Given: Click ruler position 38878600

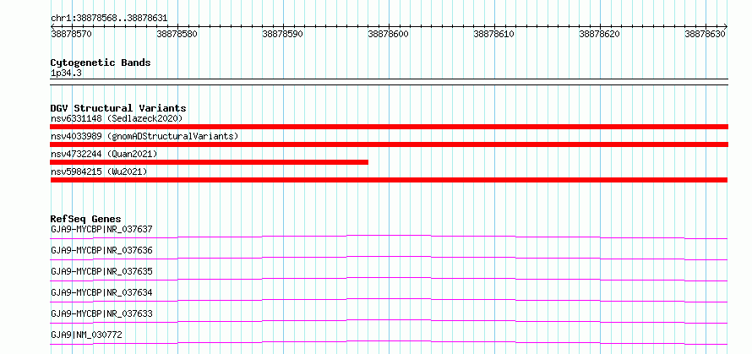Looking at the screenshot, I should [388, 34].
